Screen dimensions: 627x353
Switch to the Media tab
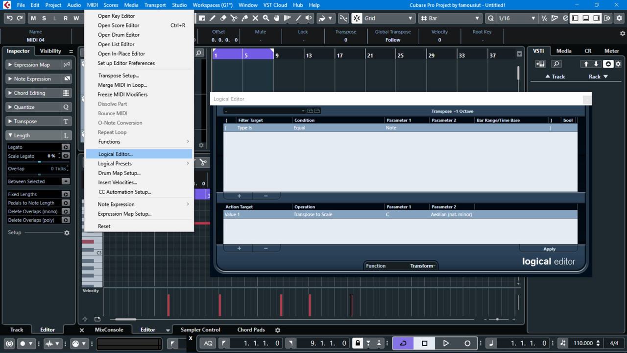564,51
